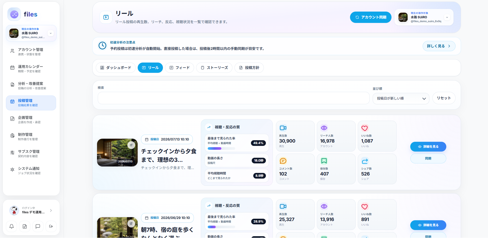Open external link icon on 2026/07/13 thumbnail
This screenshot has height=238, width=488.
click(131, 145)
